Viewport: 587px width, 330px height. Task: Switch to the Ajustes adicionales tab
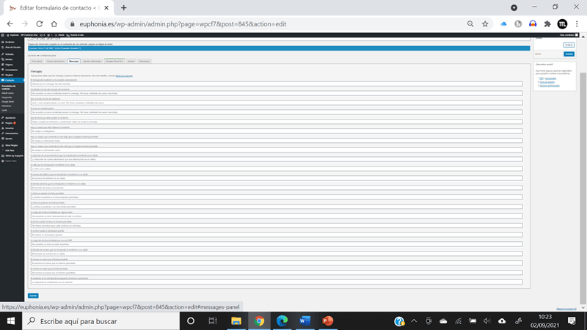pos(92,62)
